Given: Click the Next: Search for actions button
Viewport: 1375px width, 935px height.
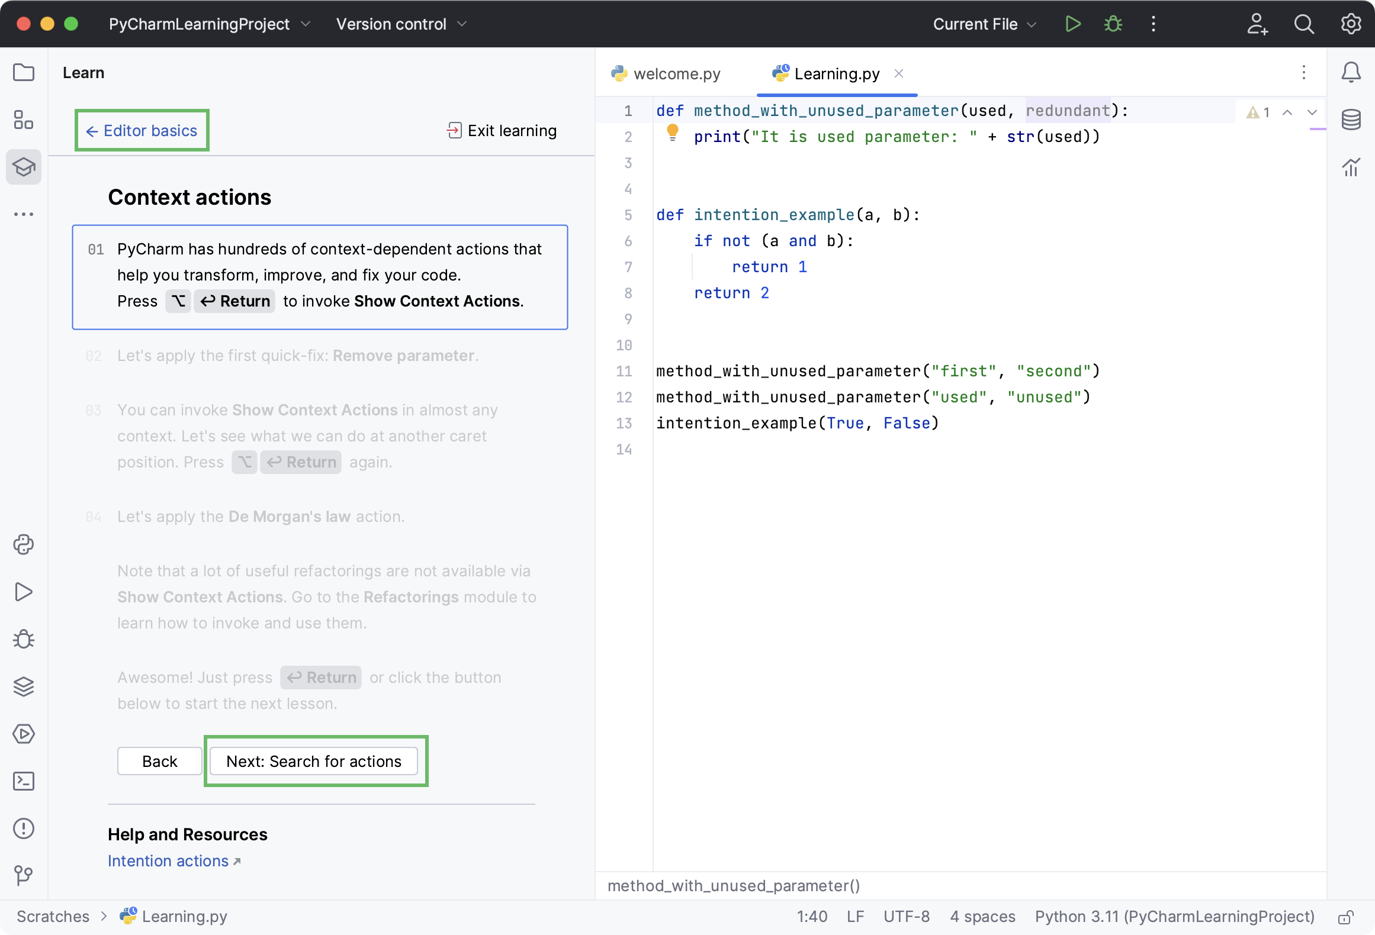Looking at the screenshot, I should pyautogui.click(x=313, y=761).
